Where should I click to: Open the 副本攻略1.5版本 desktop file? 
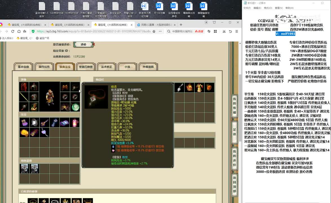[42, 10]
